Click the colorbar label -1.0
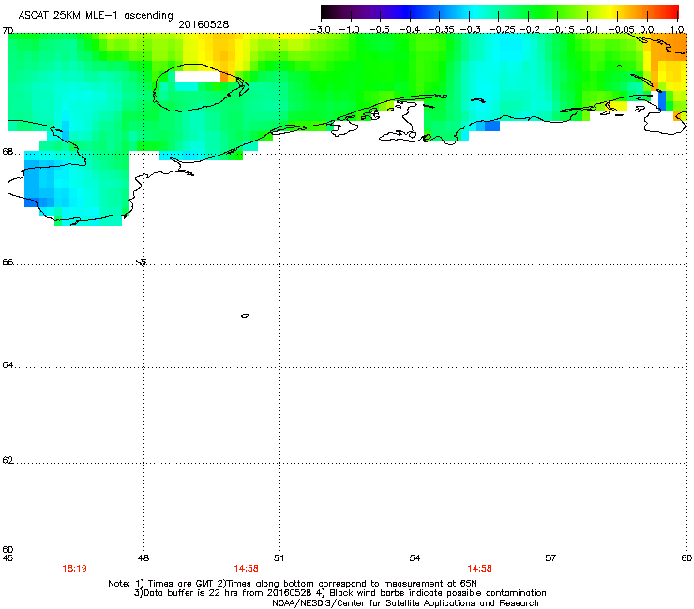 pos(350,30)
